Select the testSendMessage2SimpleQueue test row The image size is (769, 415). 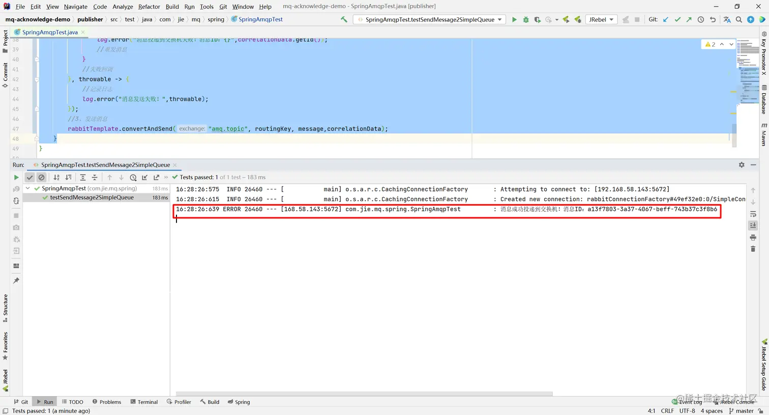coord(97,198)
